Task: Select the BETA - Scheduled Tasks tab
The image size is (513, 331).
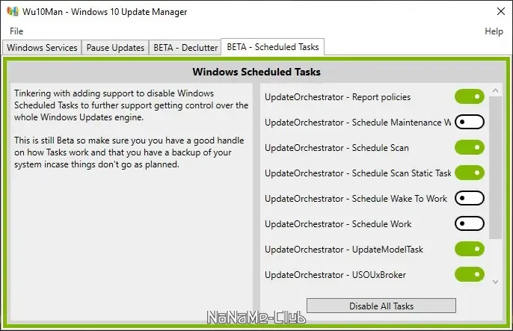Action: (x=273, y=47)
